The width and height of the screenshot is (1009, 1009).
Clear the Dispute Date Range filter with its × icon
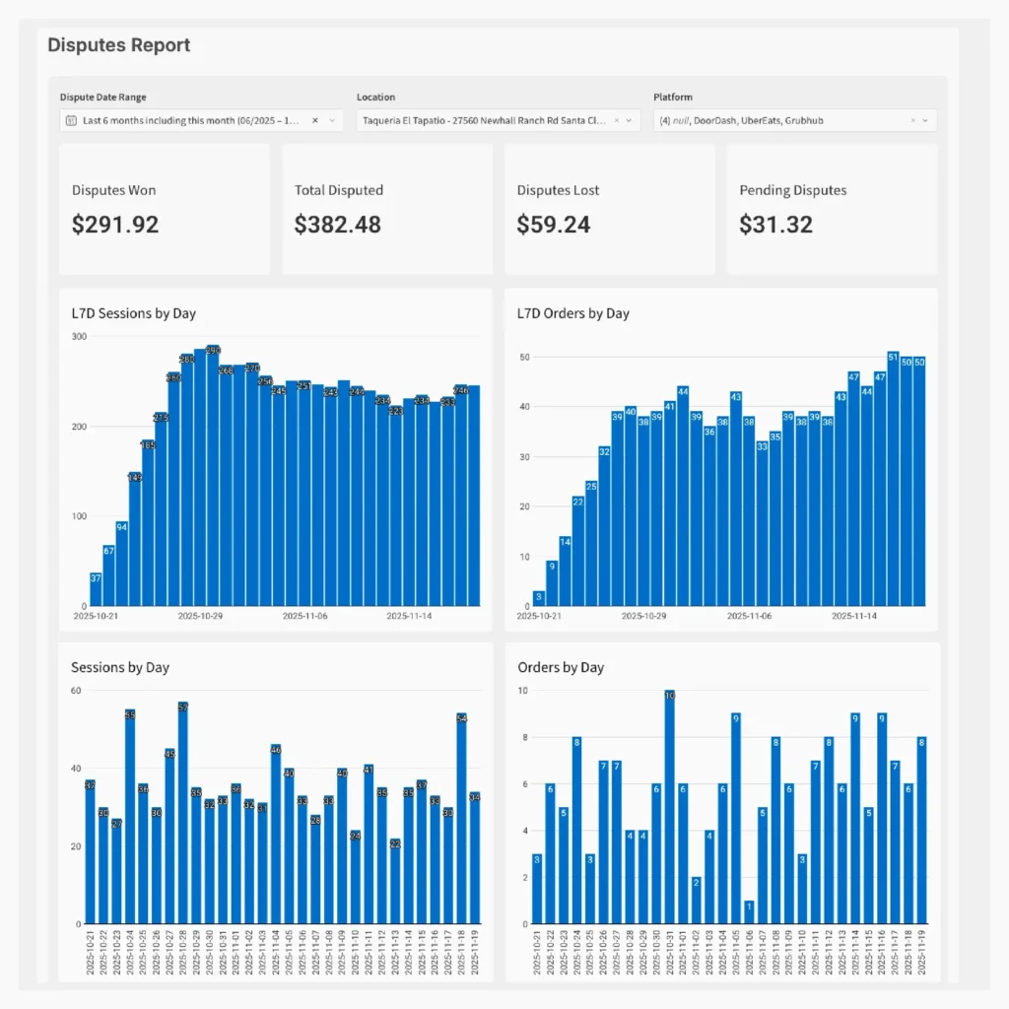click(x=314, y=120)
